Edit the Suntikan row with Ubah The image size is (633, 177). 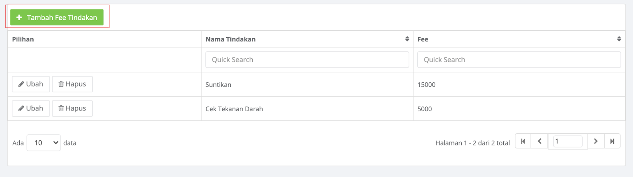(x=31, y=84)
